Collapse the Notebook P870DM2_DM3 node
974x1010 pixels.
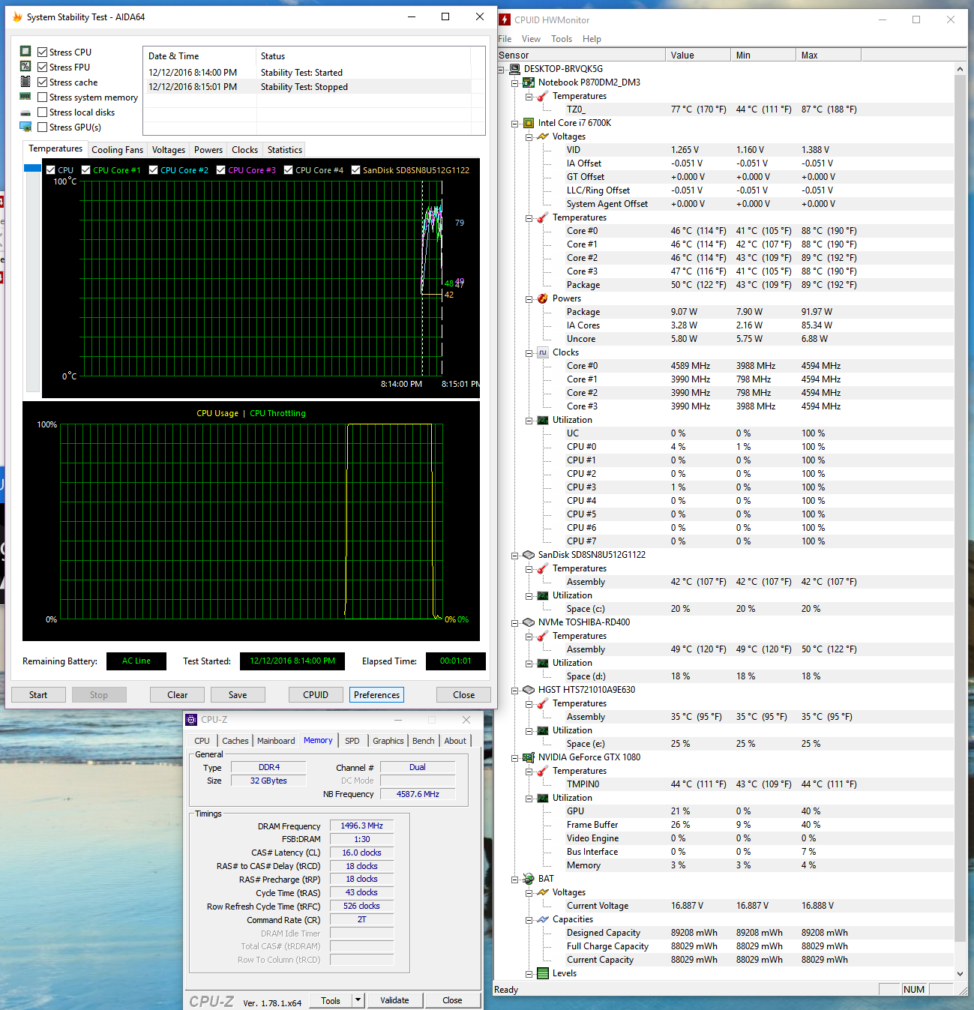click(x=515, y=82)
